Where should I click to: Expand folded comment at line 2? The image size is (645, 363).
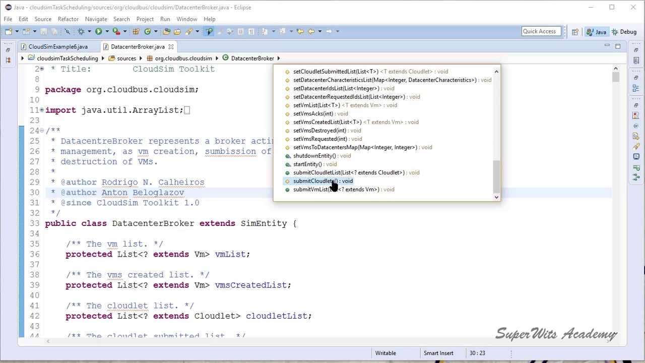pyautogui.click(x=42, y=69)
